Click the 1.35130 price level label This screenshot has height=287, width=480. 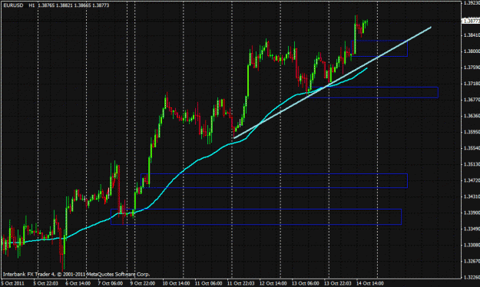(472, 164)
